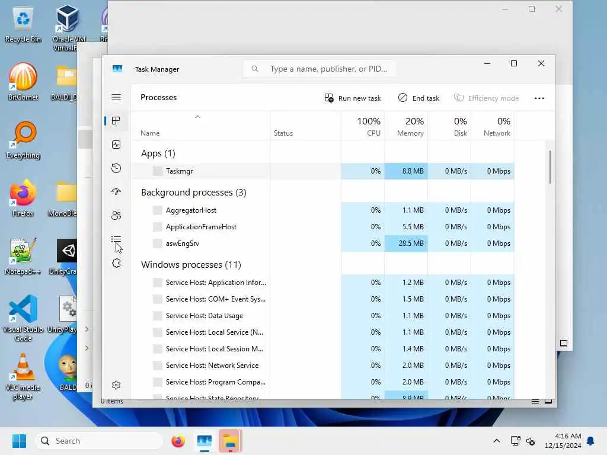Screen dimensions: 607x455
Task: Click the network tray icon
Action: click(x=515, y=441)
